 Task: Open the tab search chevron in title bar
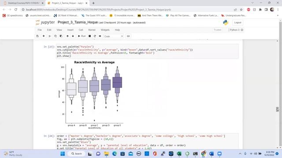click(252, 3)
